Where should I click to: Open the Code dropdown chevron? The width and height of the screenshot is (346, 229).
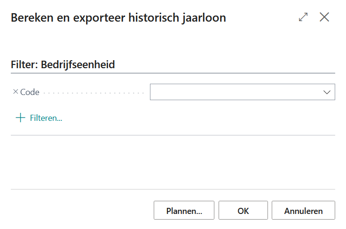point(327,92)
